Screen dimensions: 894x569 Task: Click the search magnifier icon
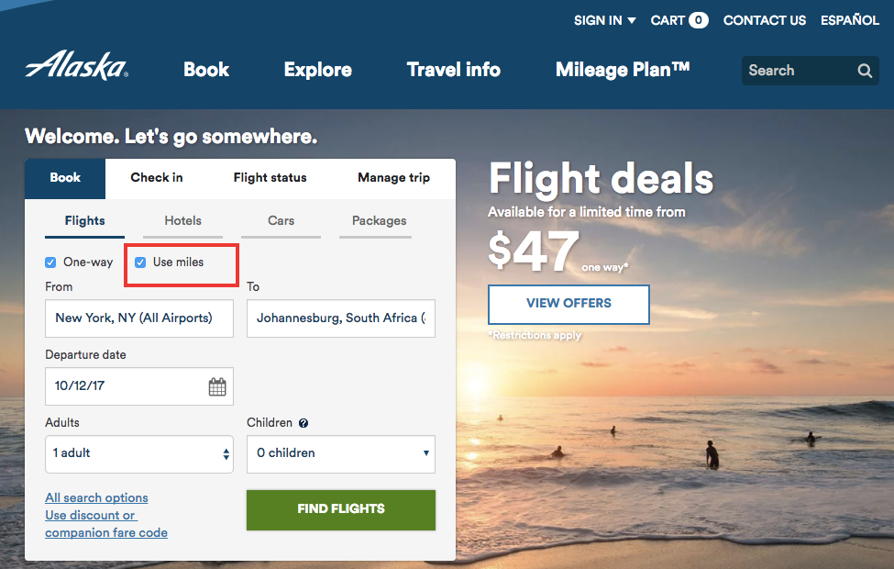click(865, 71)
